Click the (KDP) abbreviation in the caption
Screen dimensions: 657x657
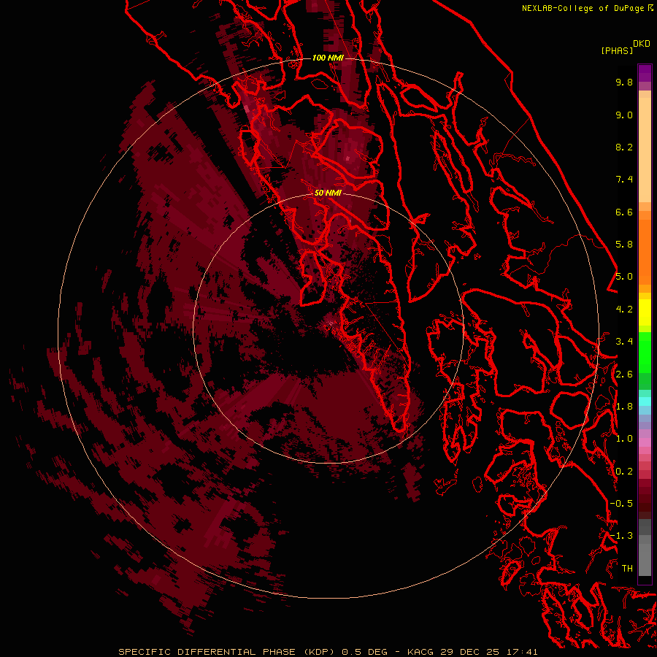(x=320, y=652)
